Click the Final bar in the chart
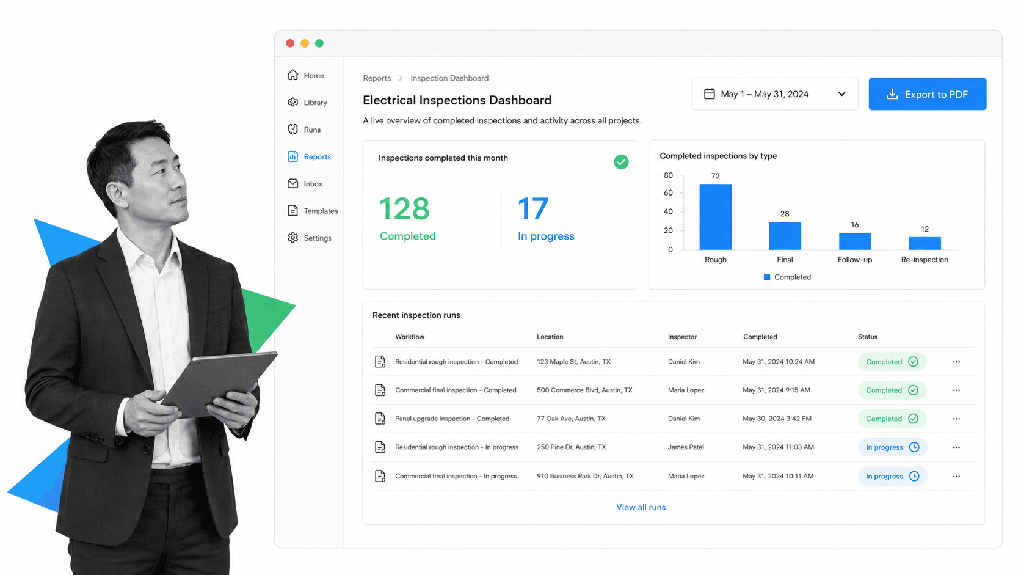This screenshot has height=575, width=1021. [785, 235]
